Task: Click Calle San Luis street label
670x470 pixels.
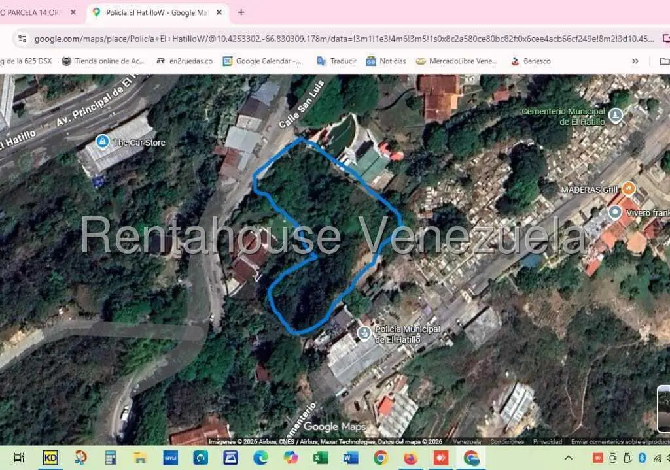Action: (301, 104)
